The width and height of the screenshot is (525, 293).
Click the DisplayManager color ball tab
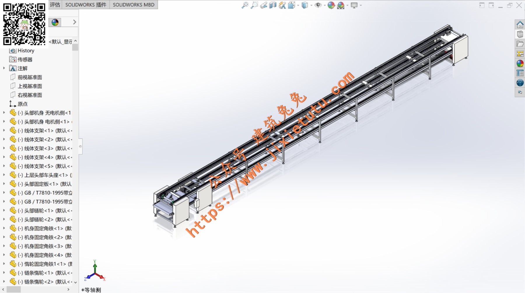[x=55, y=22]
